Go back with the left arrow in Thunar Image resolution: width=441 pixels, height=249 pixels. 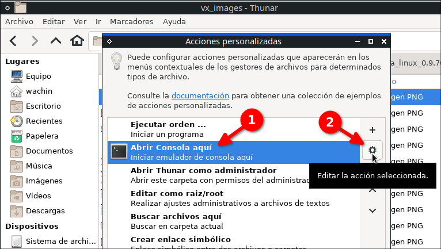tap(13, 41)
